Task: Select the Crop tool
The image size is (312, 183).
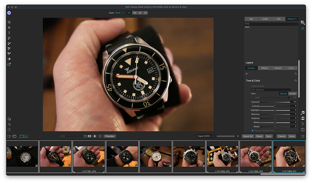Action: click(x=9, y=22)
